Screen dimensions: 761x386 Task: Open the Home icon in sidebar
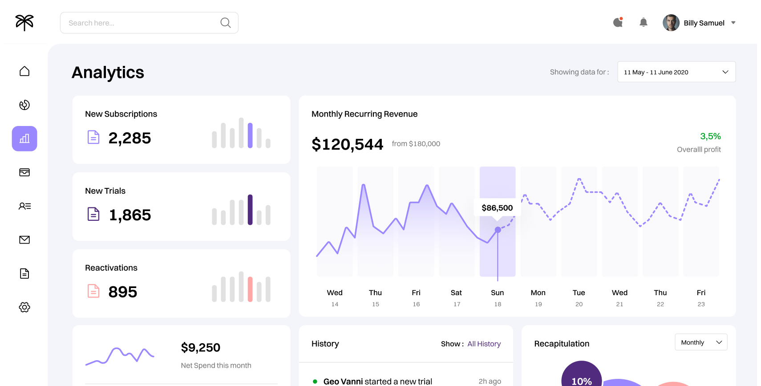tap(24, 71)
